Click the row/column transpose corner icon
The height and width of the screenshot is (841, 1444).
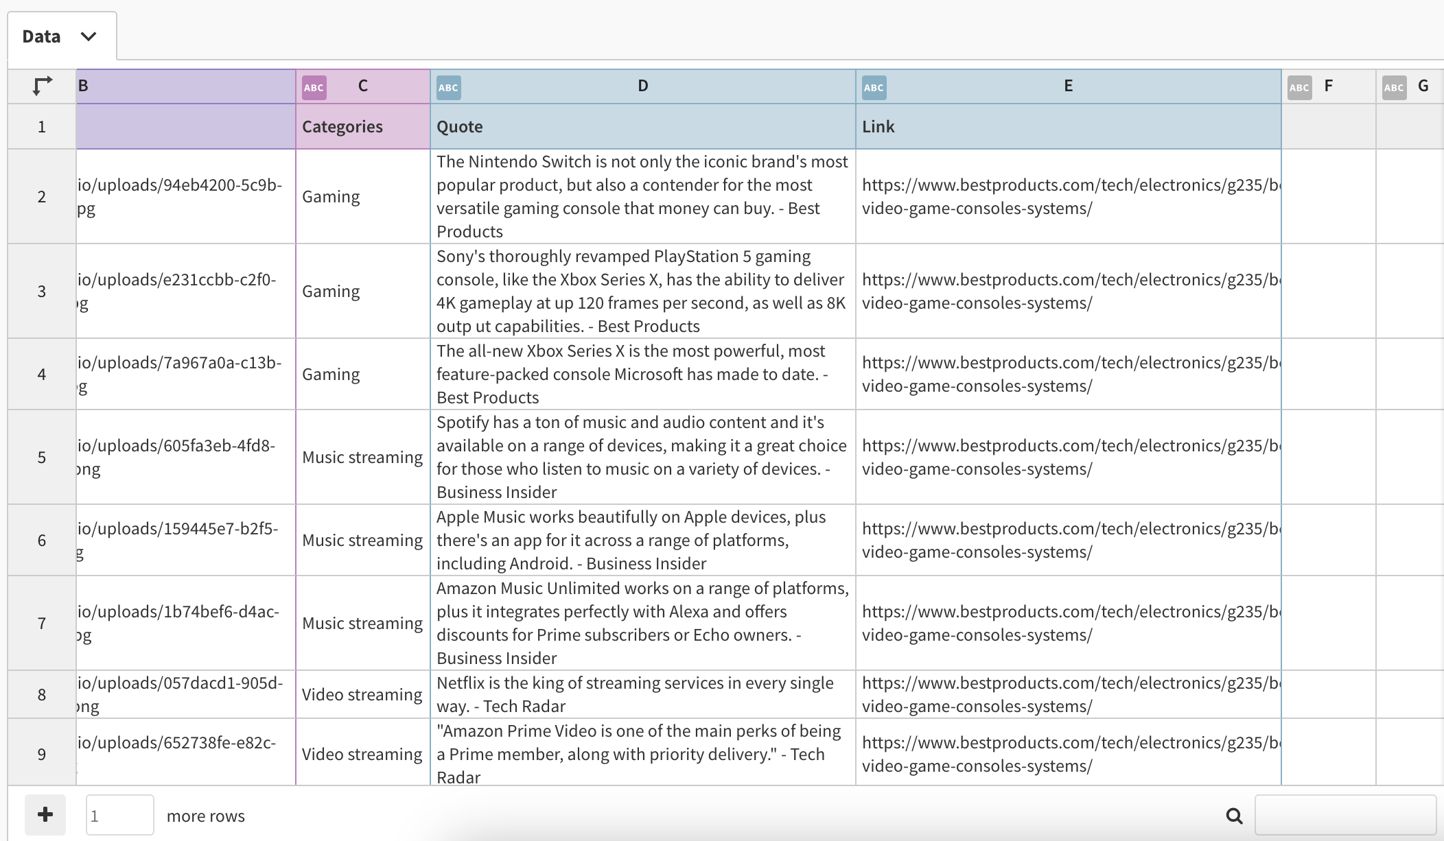pyautogui.click(x=43, y=86)
